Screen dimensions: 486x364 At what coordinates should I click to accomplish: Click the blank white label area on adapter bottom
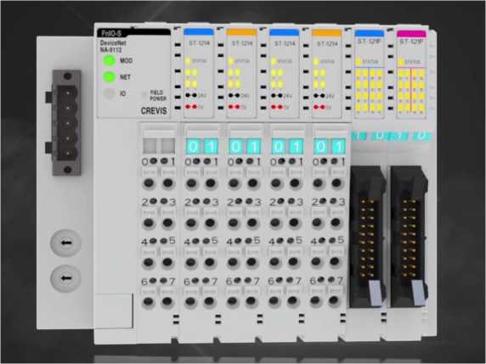pos(114,311)
